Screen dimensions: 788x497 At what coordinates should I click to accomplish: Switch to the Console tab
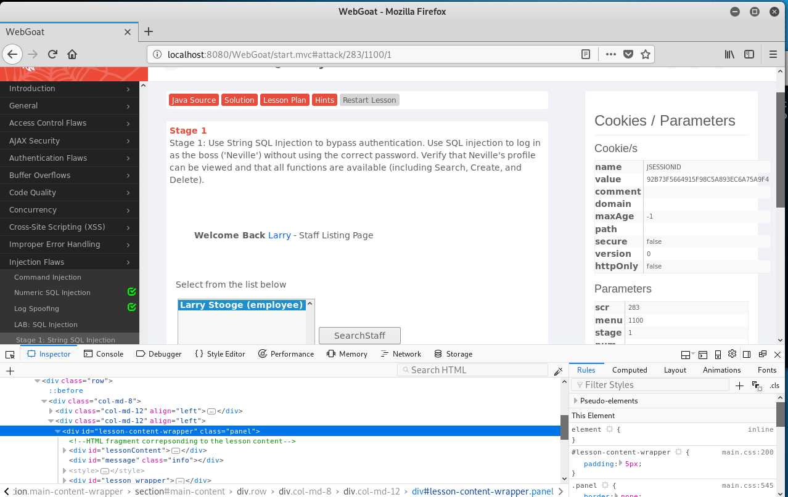pos(104,354)
